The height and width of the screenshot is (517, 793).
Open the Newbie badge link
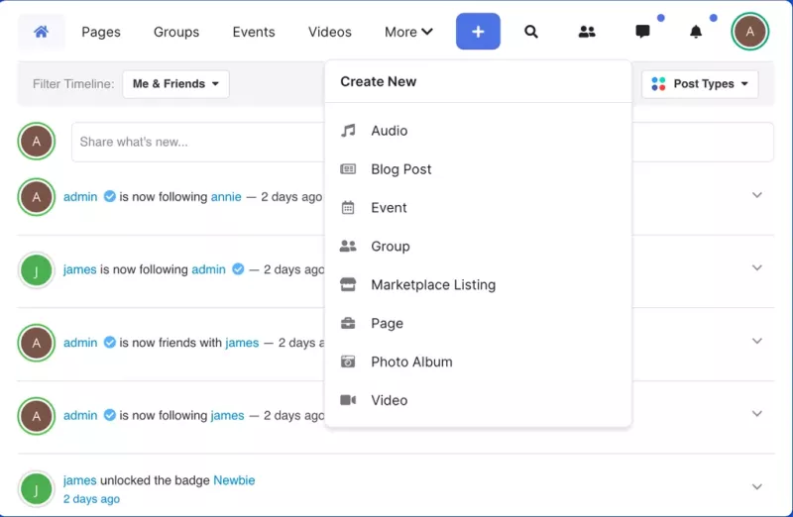click(234, 480)
